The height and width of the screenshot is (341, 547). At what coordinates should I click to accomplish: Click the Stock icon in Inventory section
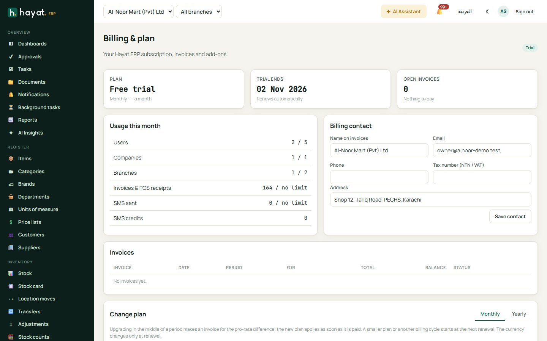[x=11, y=274]
